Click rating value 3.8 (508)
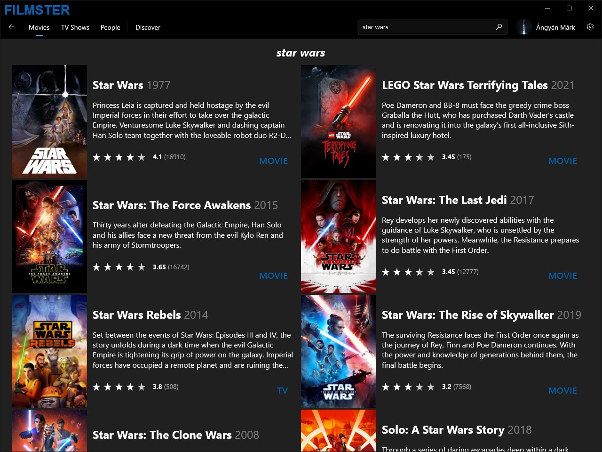 [166, 387]
